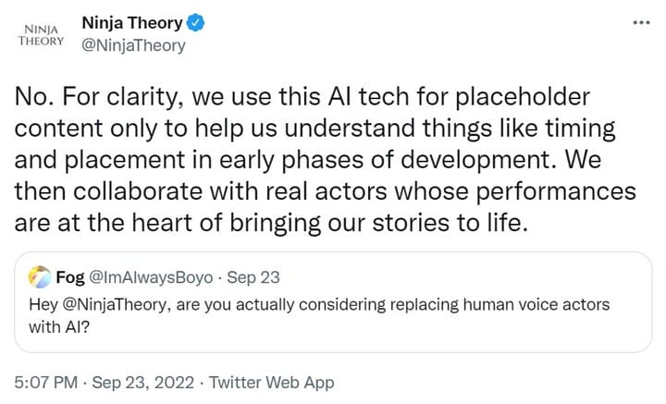Open Fog's profile picture in quoted tweet
The image size is (666, 404).
tap(40, 276)
